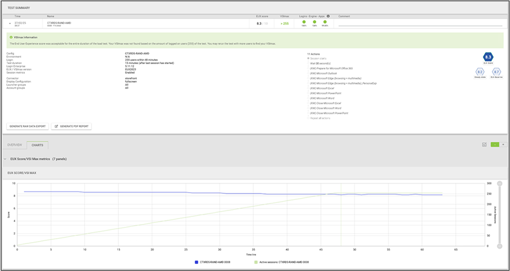
Task: Toggle blue CTXRDS-RAND-AMD-0008 legend swatch
Action: click(x=196, y=262)
